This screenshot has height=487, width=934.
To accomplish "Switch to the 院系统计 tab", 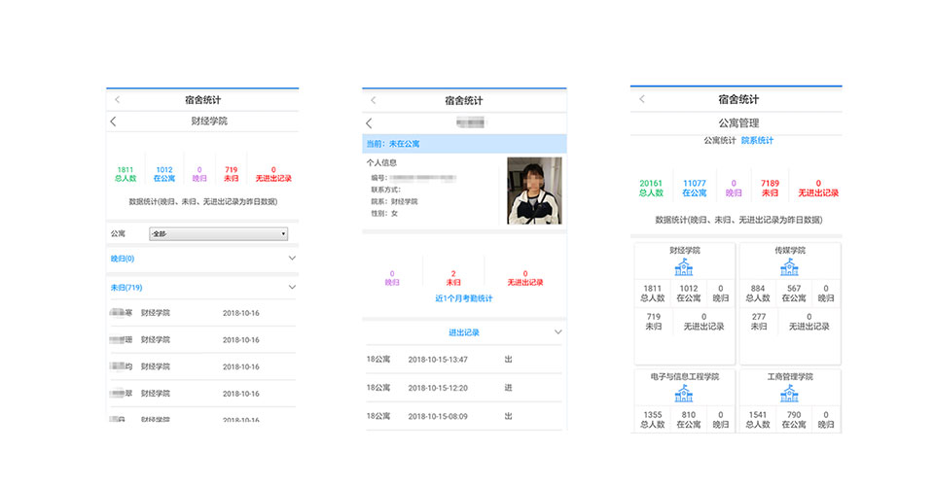I will pyautogui.click(x=757, y=141).
